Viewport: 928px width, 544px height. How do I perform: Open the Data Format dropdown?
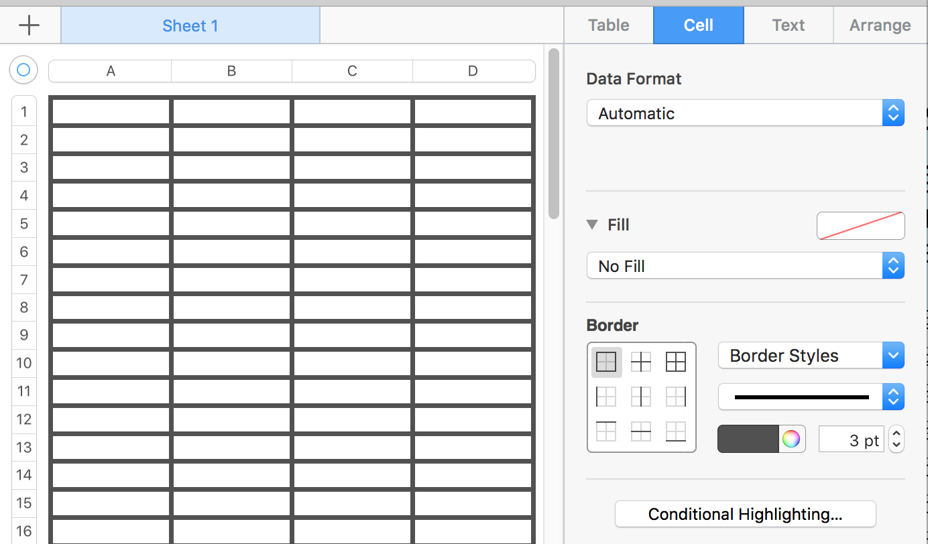click(x=745, y=113)
